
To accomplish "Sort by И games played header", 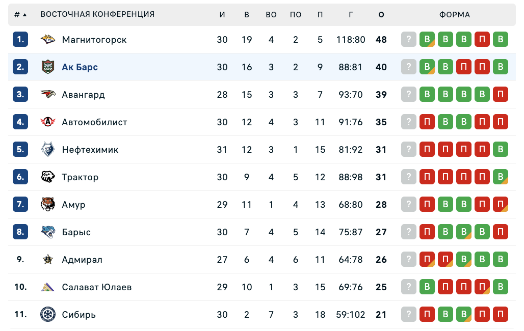I will tap(222, 15).
